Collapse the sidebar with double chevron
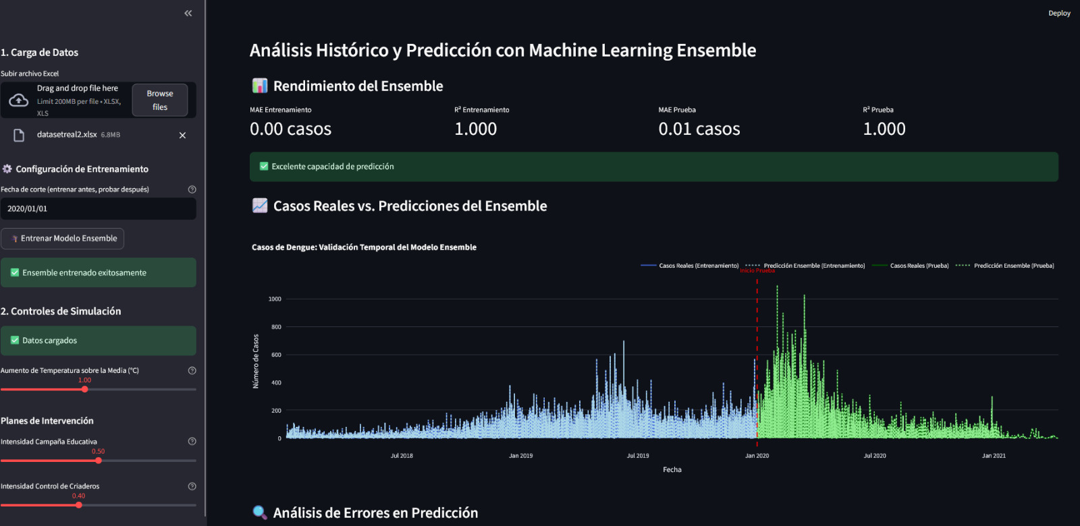 click(188, 13)
